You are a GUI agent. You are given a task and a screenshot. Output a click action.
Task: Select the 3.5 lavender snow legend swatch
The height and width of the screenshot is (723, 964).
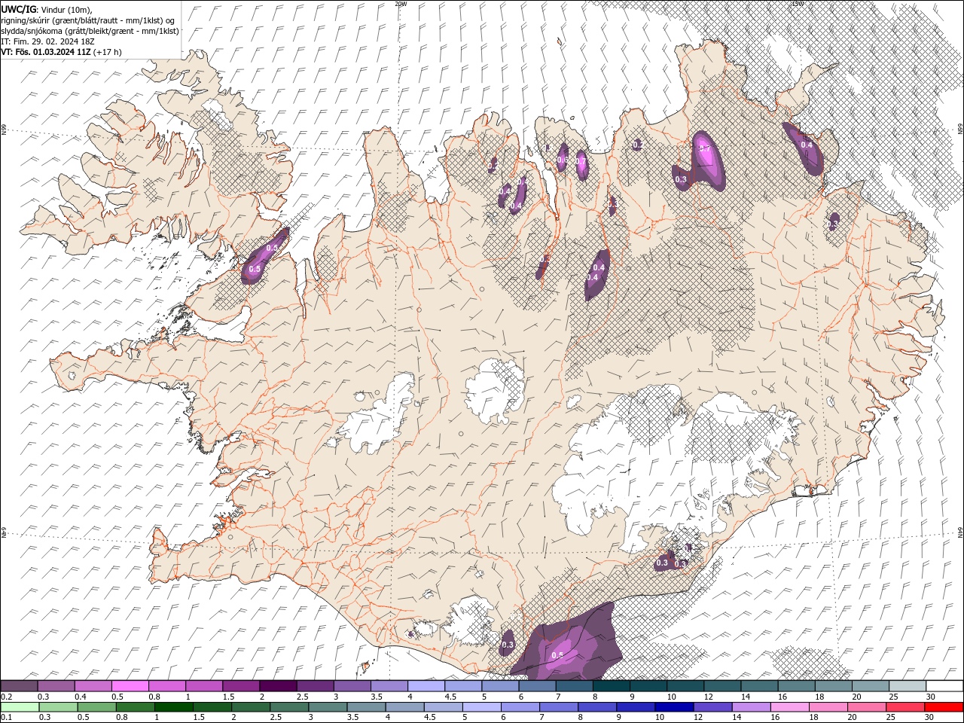pyautogui.click(x=389, y=686)
